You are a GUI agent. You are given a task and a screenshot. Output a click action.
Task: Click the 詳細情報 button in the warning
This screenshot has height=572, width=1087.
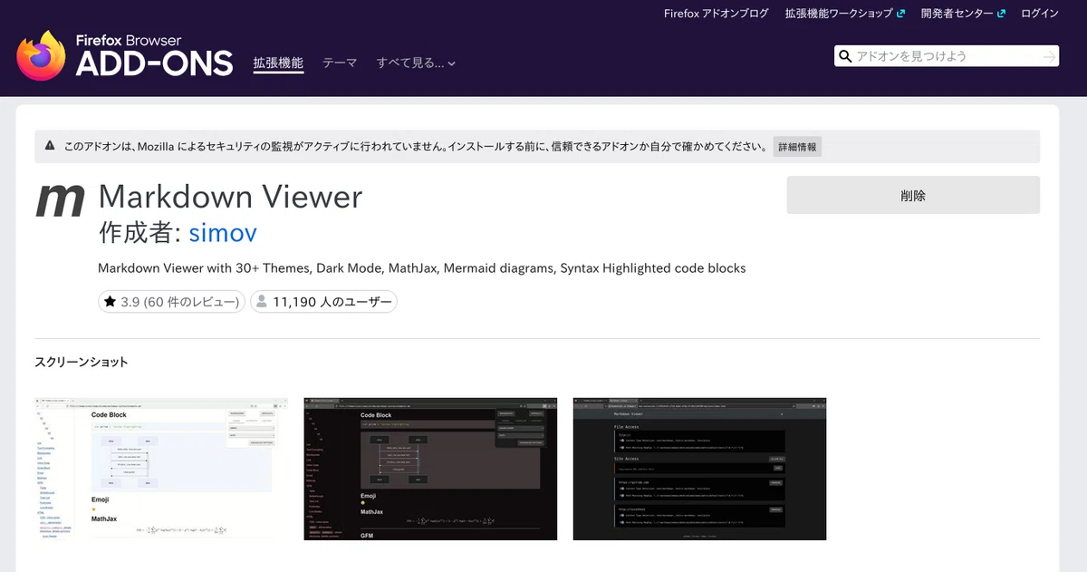(x=797, y=147)
